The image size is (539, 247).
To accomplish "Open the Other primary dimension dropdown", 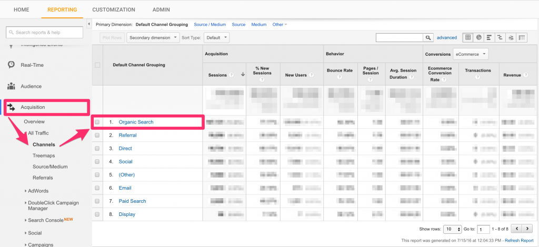I will coord(280,25).
